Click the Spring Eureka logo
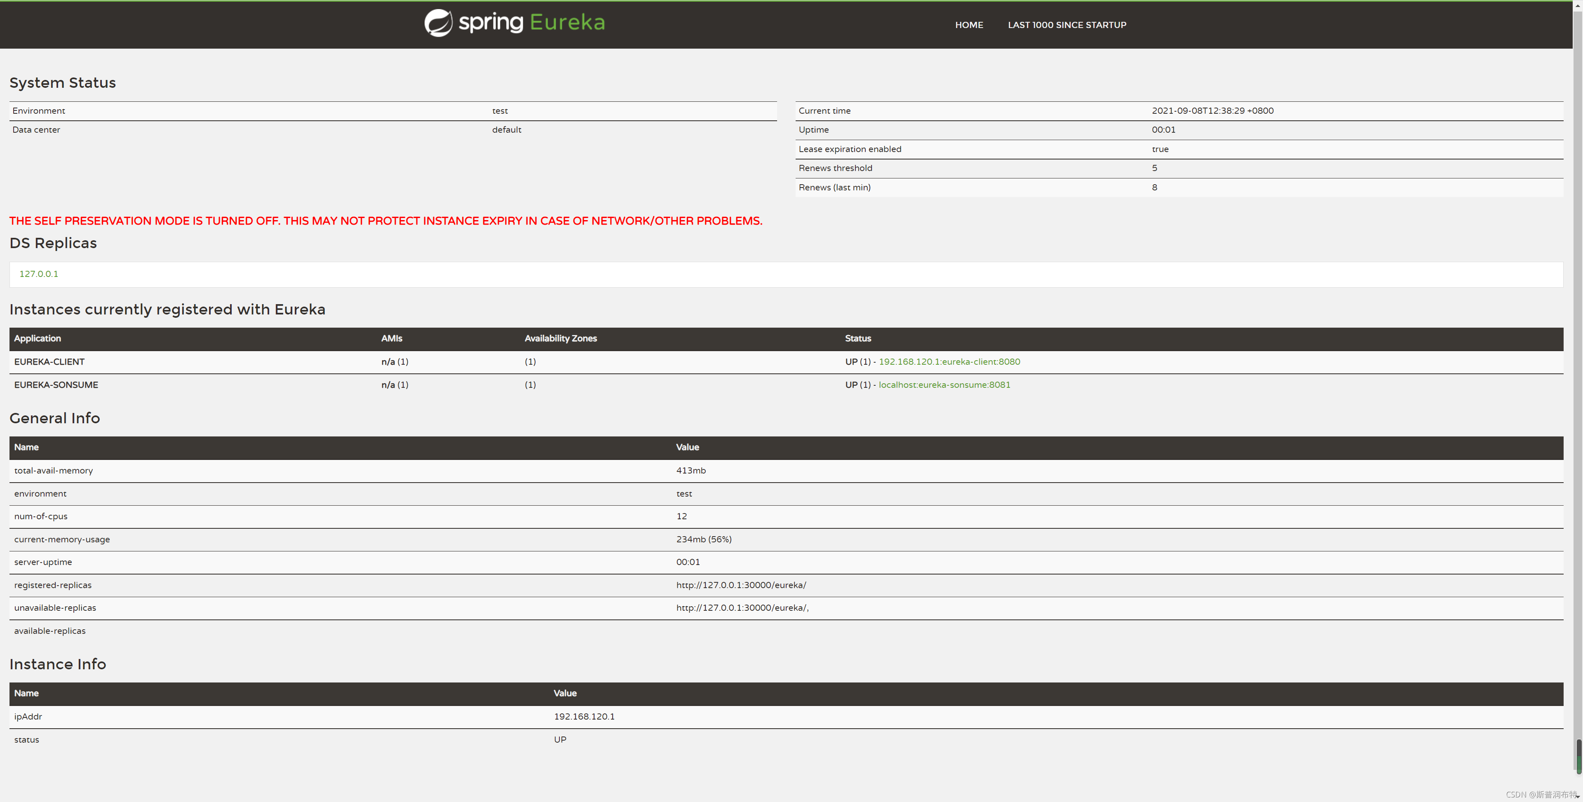Viewport: 1583px width, 802px height. 514,23
